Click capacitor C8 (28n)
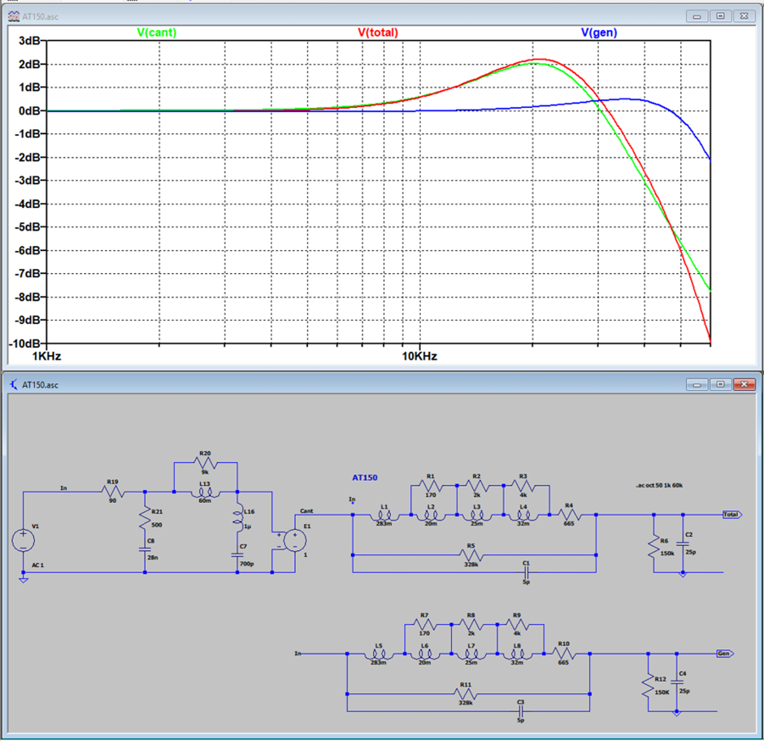Viewport: 764px width, 741px height. click(x=145, y=549)
